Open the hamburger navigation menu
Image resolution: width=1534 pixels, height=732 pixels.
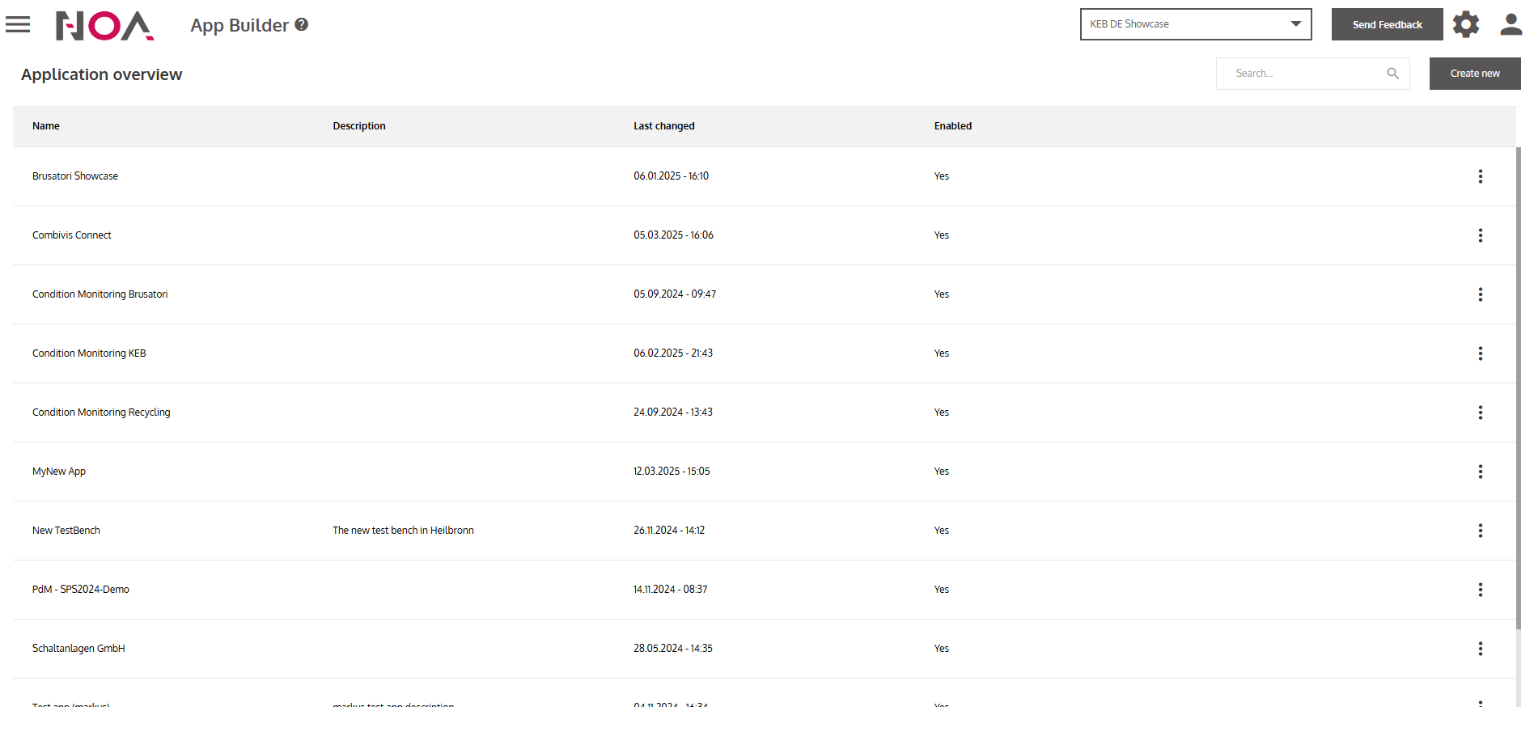pos(18,25)
